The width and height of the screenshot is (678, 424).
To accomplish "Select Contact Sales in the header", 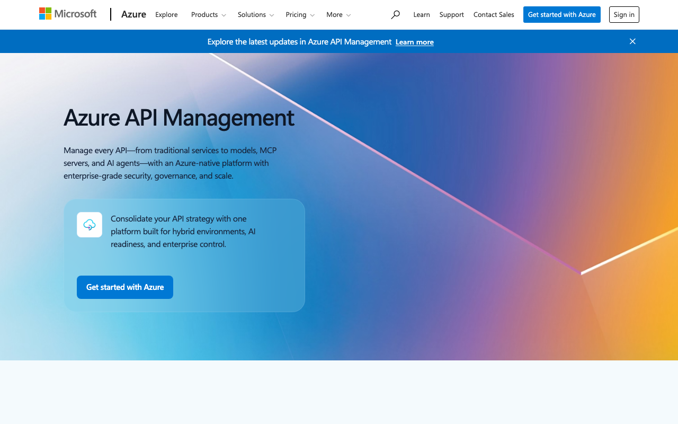I will point(494,15).
